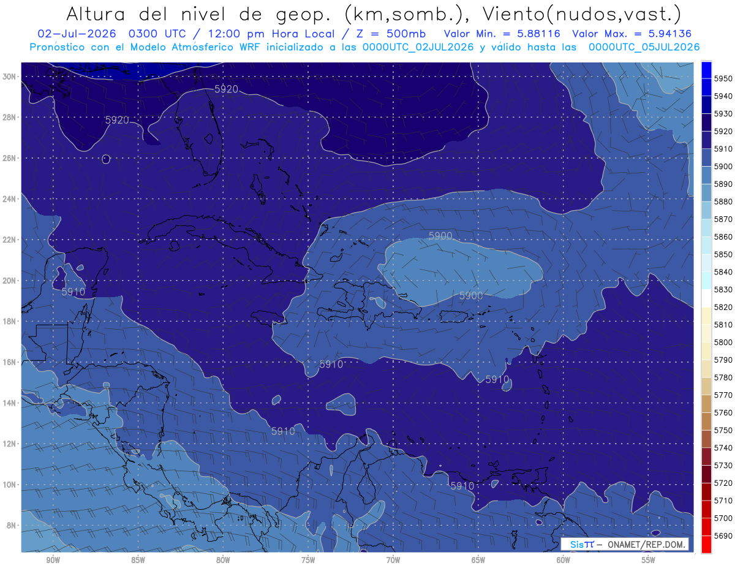Click the '5740' color bar label
The height and width of the screenshot is (568, 735).
tap(723, 448)
